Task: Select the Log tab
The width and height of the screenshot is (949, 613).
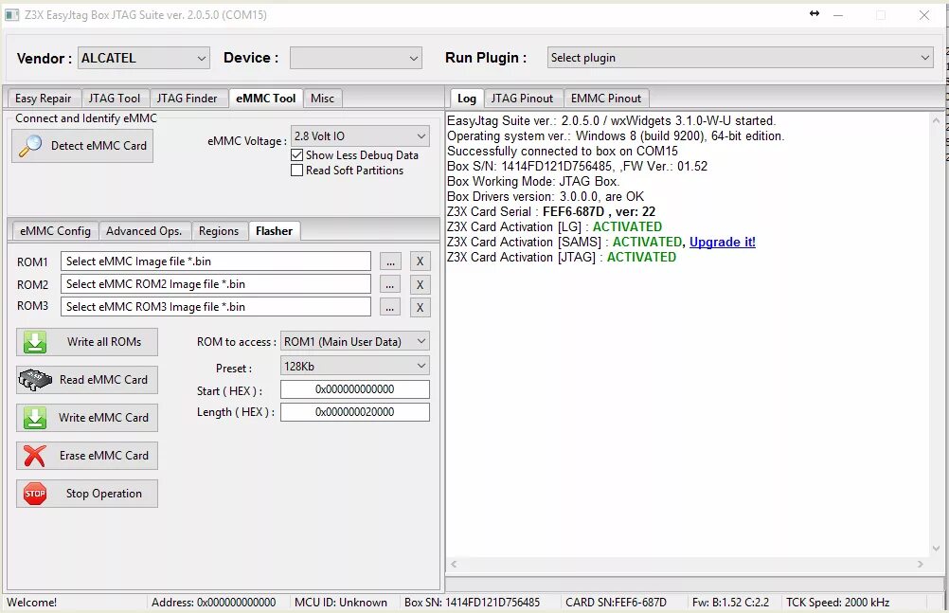Action: point(466,99)
